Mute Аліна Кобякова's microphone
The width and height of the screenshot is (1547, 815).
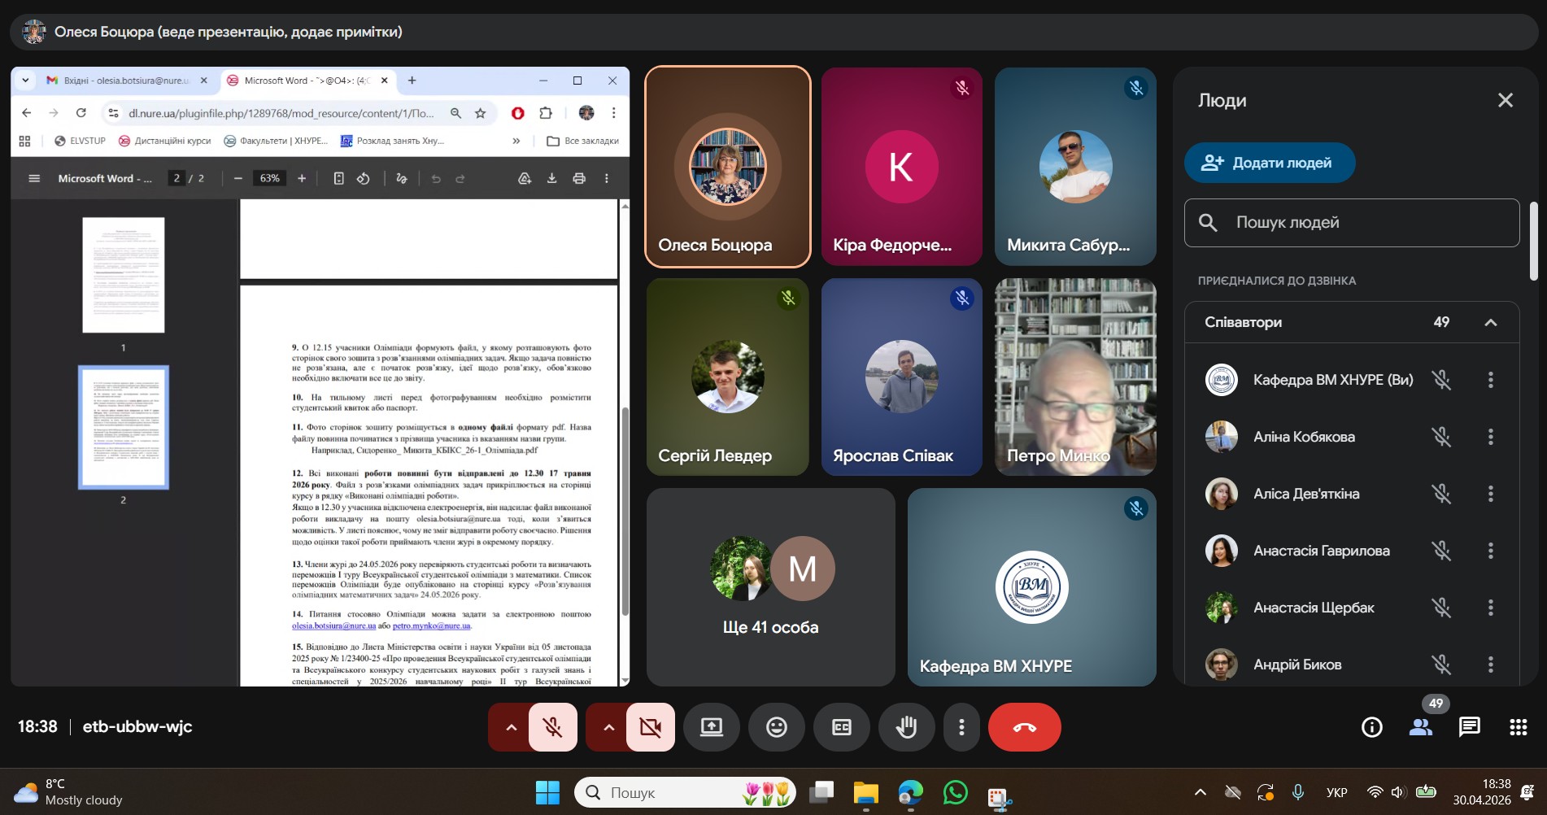(x=1441, y=437)
